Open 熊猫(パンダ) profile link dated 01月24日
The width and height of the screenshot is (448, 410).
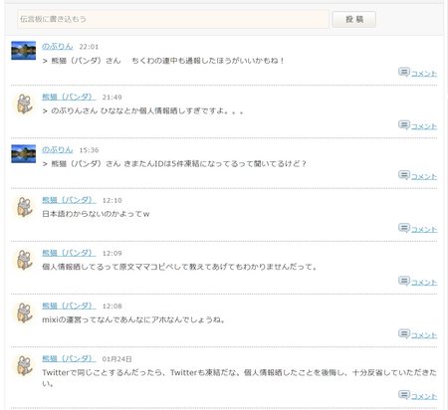pos(69,358)
